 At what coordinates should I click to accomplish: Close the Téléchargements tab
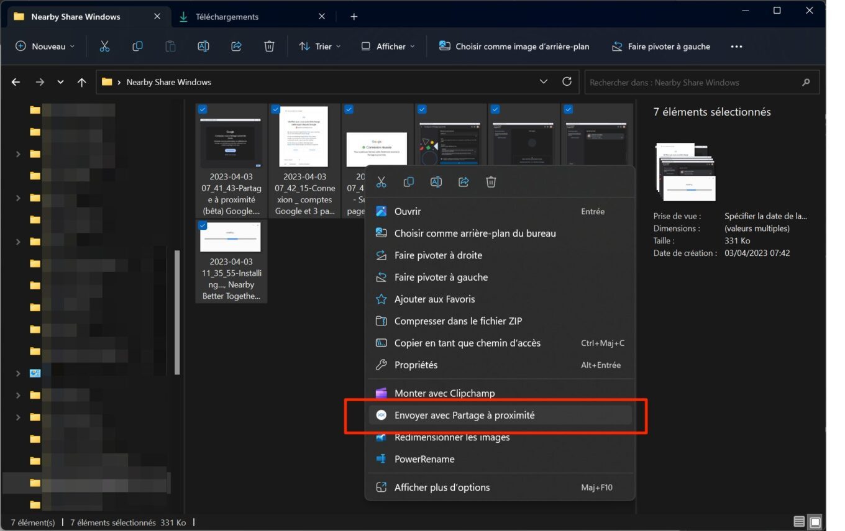(322, 17)
